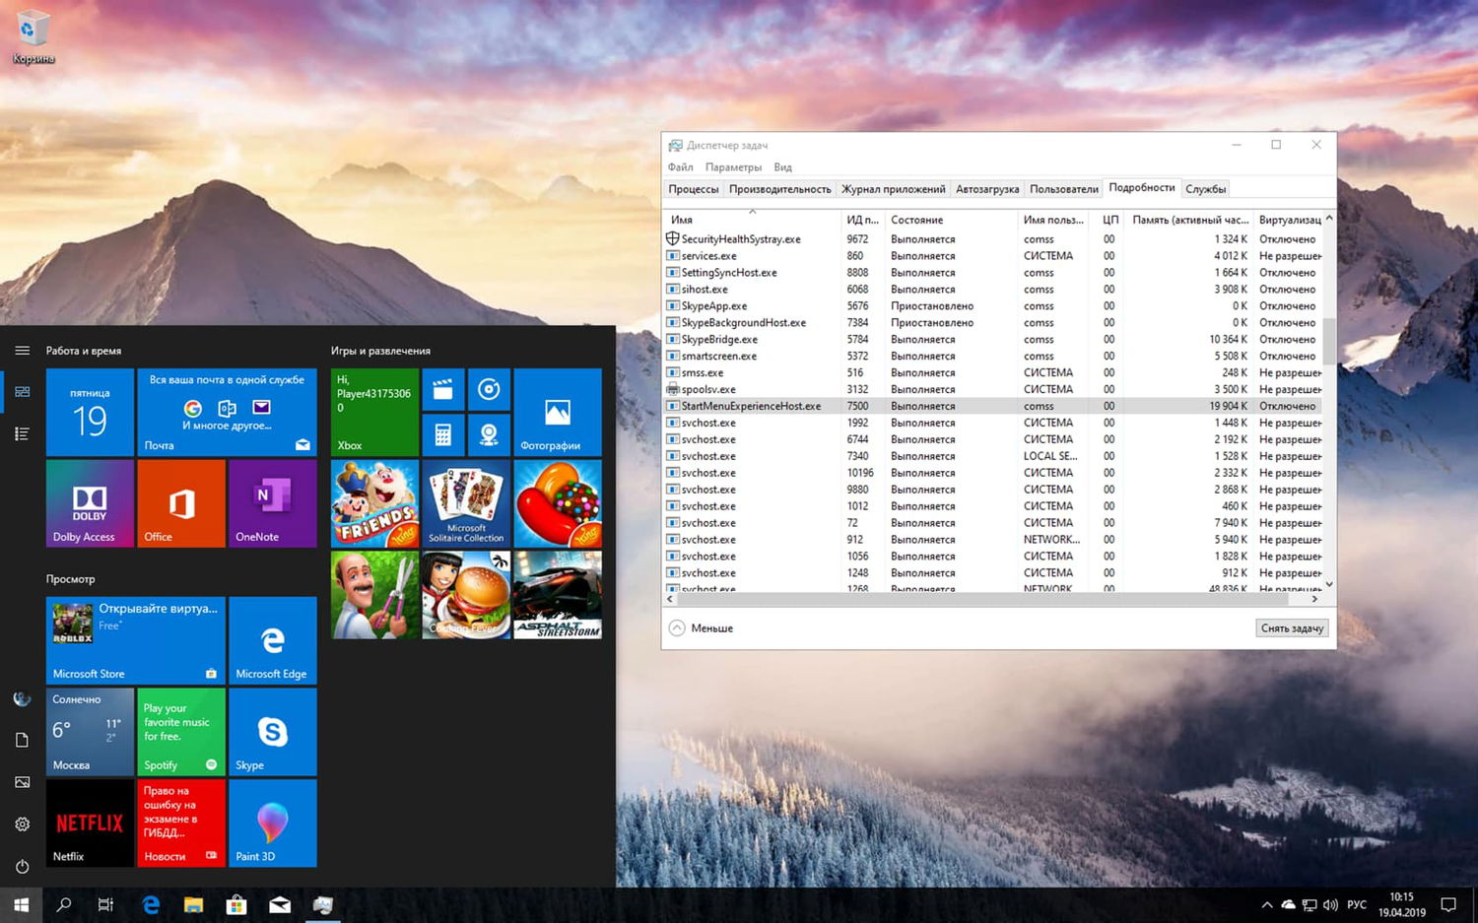Image resolution: width=1478 pixels, height=923 pixels.
Task: Open the Skype tile
Action: (x=273, y=732)
